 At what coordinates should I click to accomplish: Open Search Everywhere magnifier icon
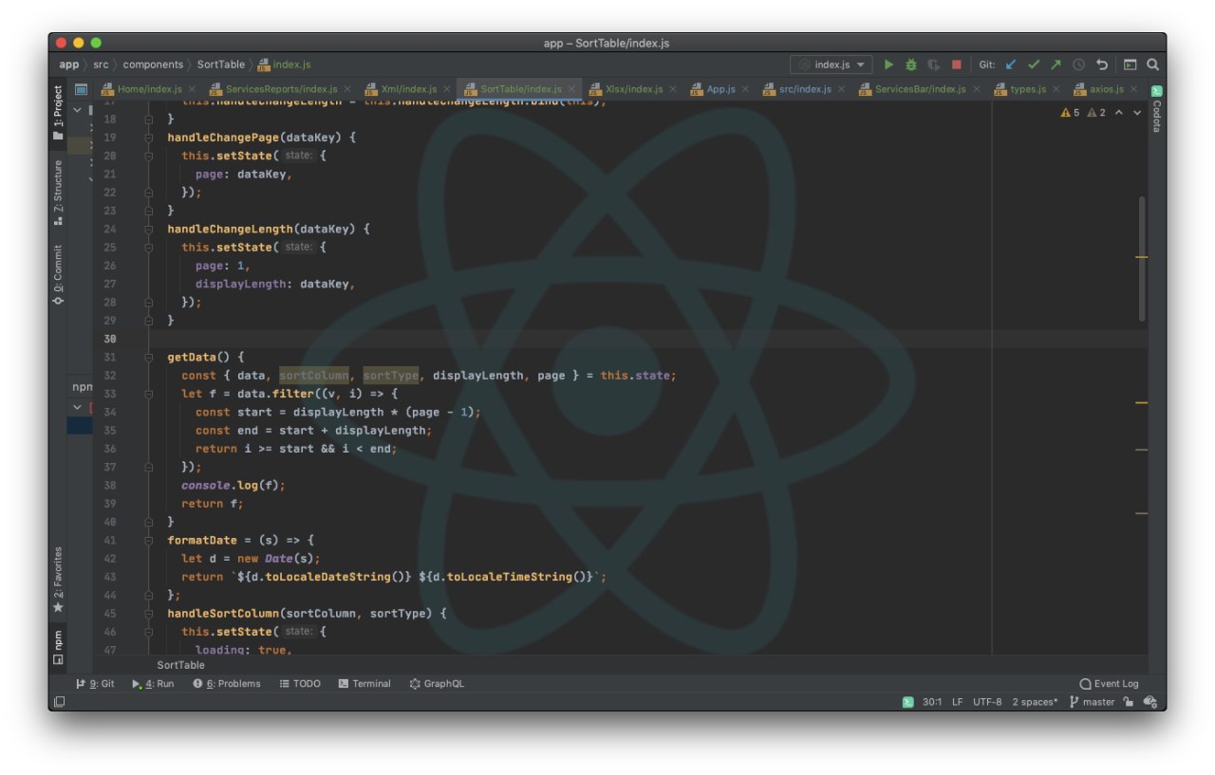tap(1152, 65)
